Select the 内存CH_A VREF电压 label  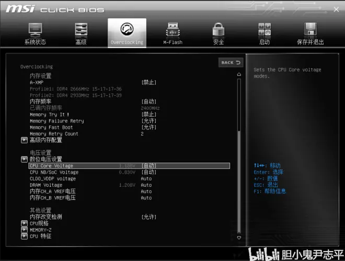[x=53, y=191]
